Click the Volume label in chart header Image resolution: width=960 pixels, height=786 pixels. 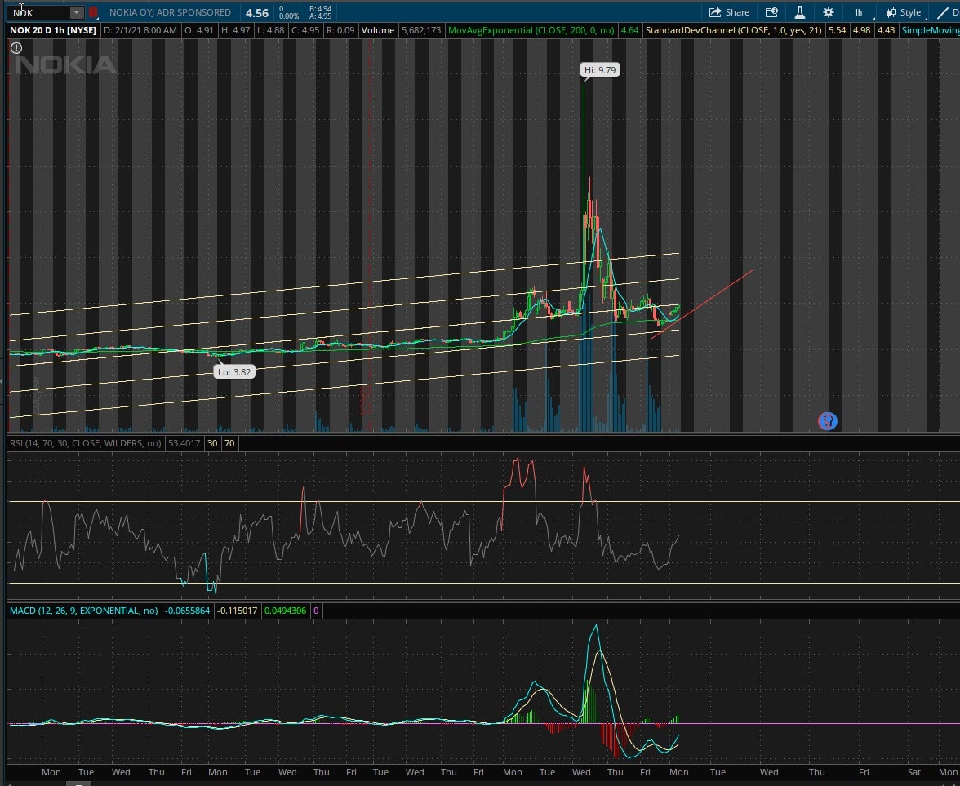378,30
